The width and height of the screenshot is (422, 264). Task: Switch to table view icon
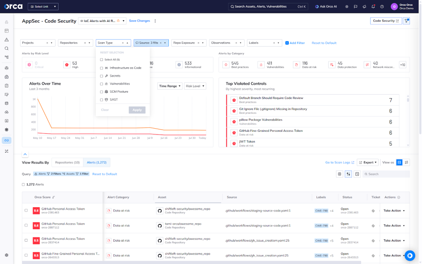coord(399,162)
